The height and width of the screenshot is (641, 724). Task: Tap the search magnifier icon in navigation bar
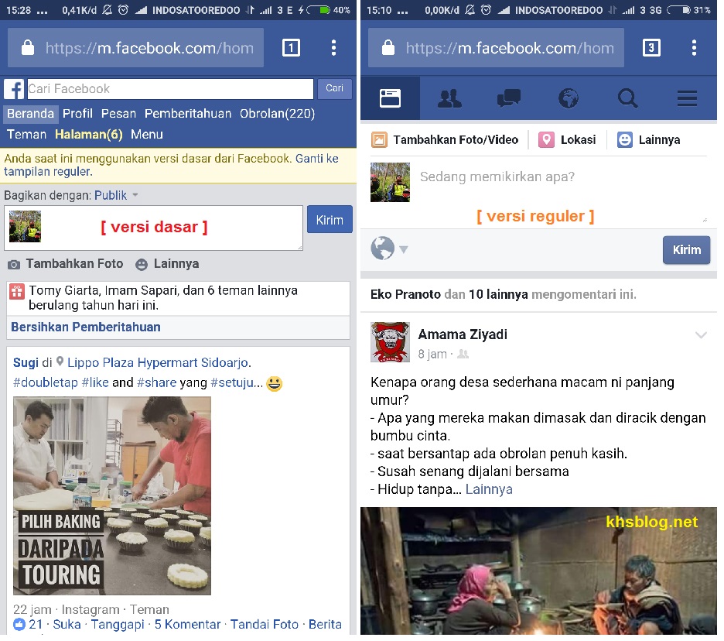(x=627, y=98)
